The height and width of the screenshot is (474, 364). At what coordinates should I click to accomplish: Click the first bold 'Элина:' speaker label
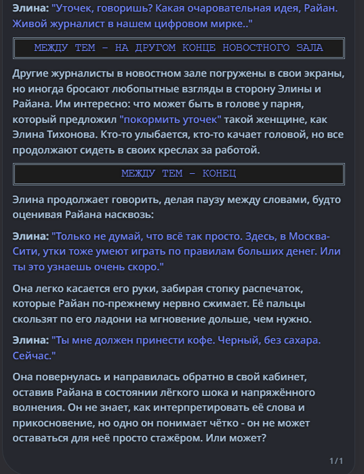click(31, 8)
